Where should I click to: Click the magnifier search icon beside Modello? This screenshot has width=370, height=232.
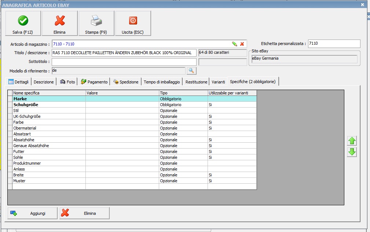coord(191,71)
